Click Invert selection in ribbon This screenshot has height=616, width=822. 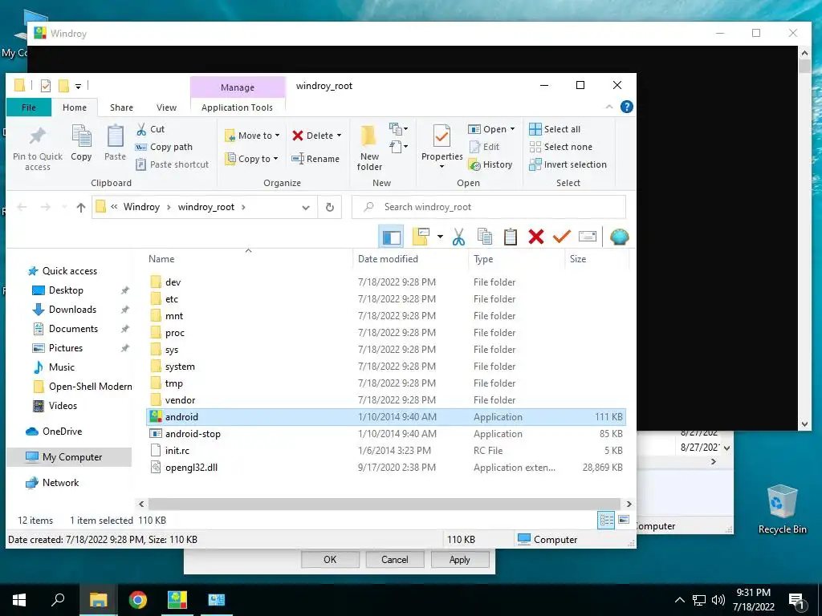coord(568,164)
